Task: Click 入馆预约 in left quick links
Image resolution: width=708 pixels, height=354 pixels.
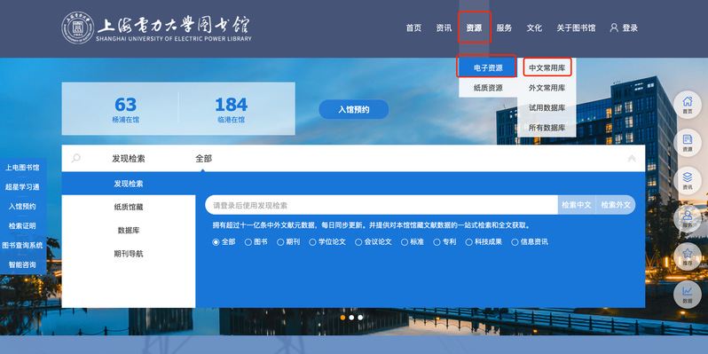Action: (x=22, y=207)
